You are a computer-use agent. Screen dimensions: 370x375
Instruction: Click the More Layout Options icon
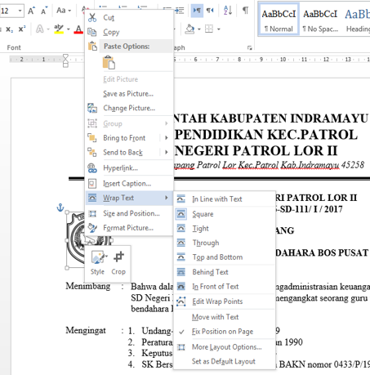(x=181, y=347)
